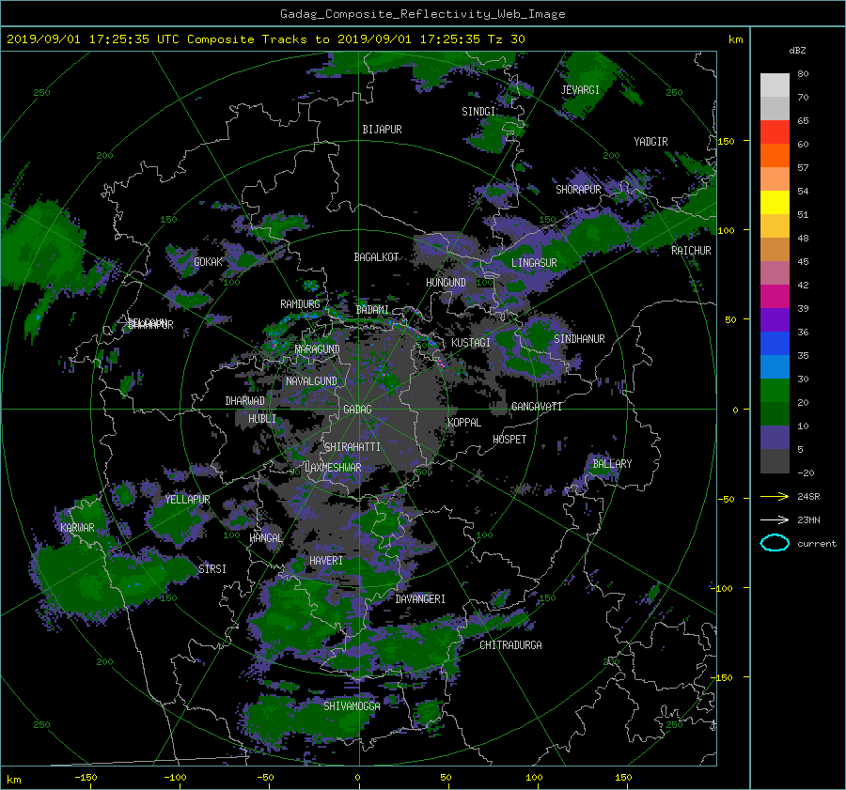The height and width of the screenshot is (790, 846).
Task: Pick the light gray 70-80 dBZ swatch
Action: (x=775, y=85)
